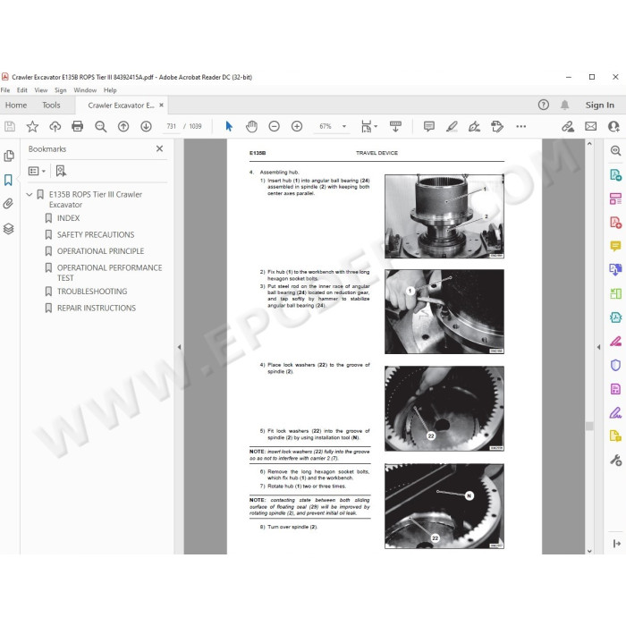The width and height of the screenshot is (626, 626).
Task: Activate the Hand pan tool
Action: point(251,127)
